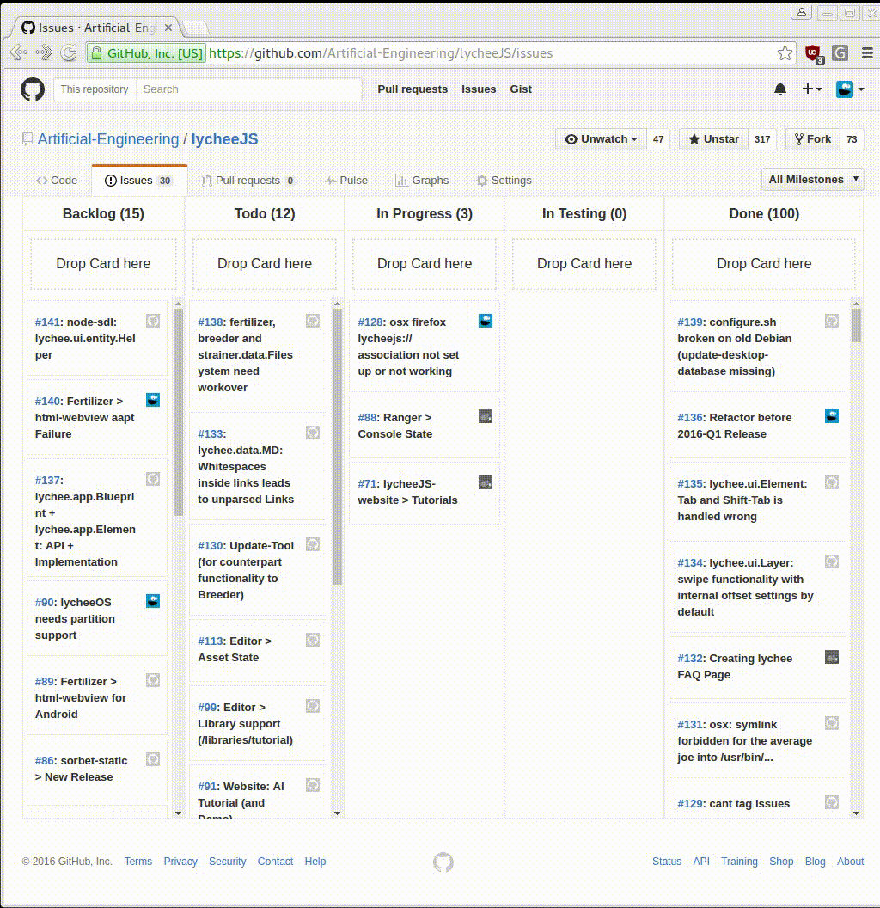This screenshot has height=908, width=880.
Task: Click Todo column scrollbar thumb
Action: coord(338,447)
